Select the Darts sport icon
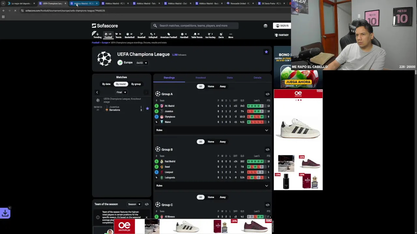Screen dimensions: 417x234 (221, 35)
